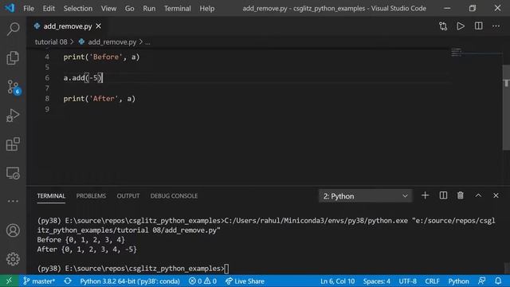Viewport: 510px width, 287px height.
Task: Open the Help menu
Action: coord(207,9)
